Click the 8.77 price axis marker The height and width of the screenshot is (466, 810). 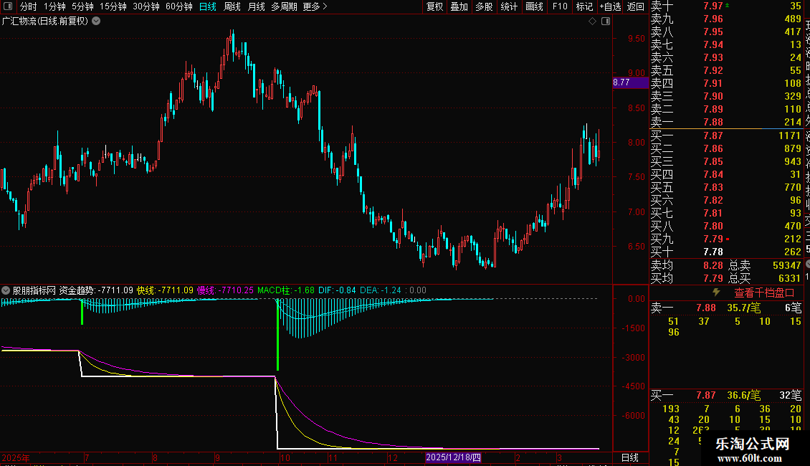pos(630,82)
